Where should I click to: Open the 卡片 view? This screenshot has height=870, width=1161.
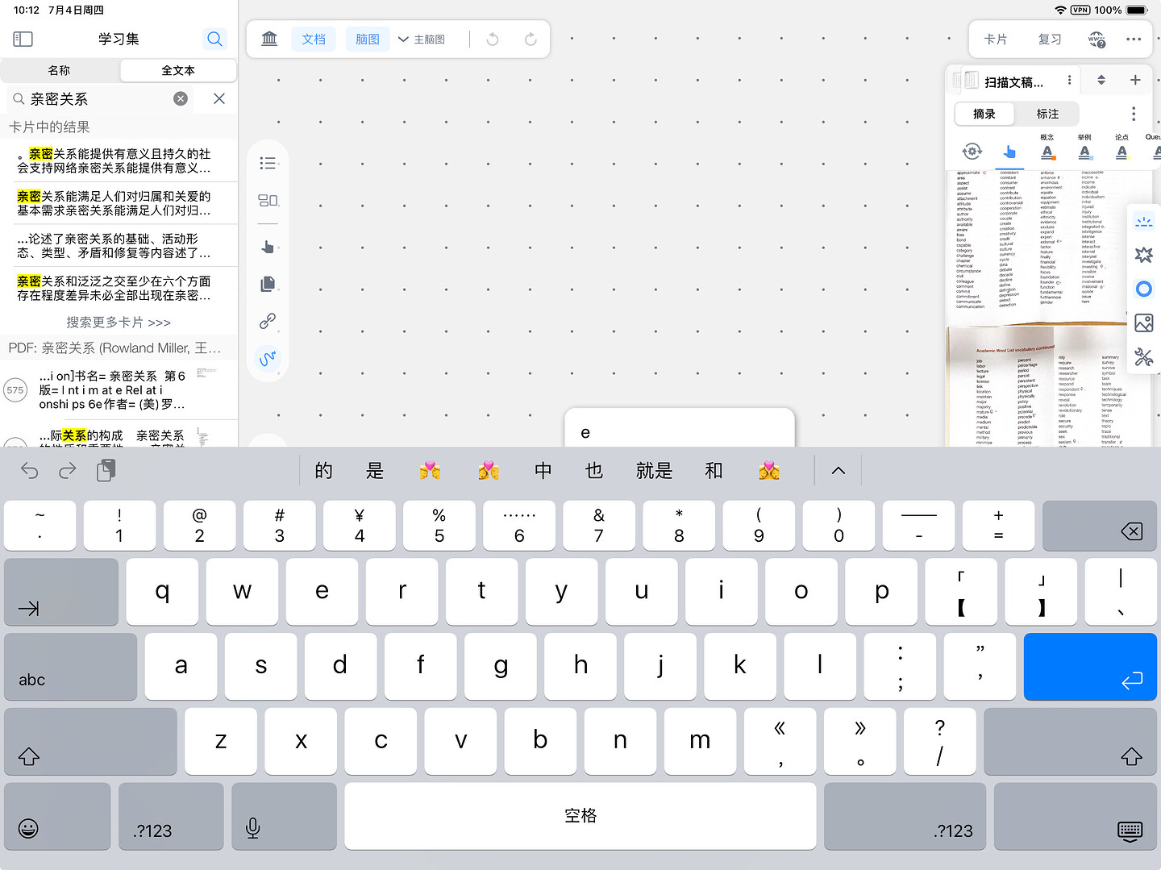click(x=997, y=39)
